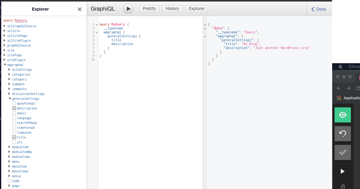Open the Docs panel
The width and height of the screenshot is (360, 189).
coord(319,9)
